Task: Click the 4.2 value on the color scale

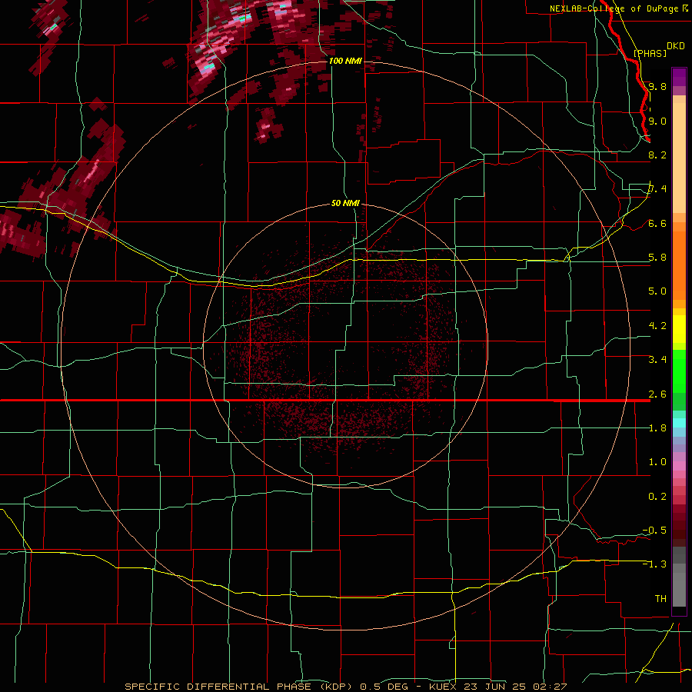Action: (x=657, y=326)
